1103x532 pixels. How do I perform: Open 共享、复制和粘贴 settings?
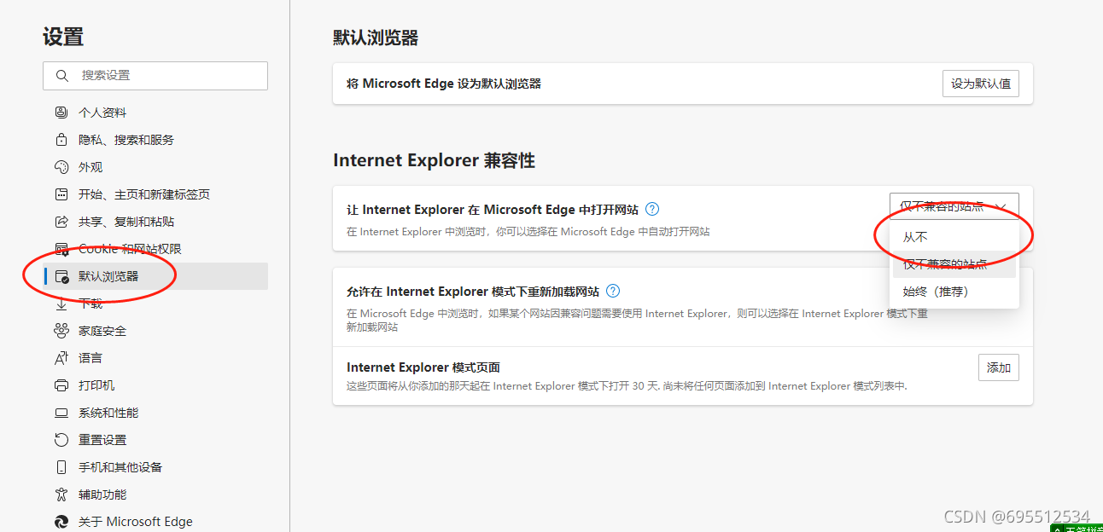point(155,222)
